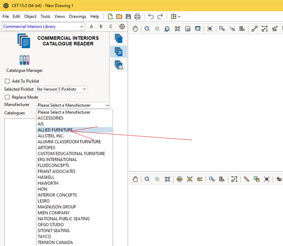Select HASKELL from the manufacturer list
This screenshot has height=246, width=283.
(x=75, y=177)
